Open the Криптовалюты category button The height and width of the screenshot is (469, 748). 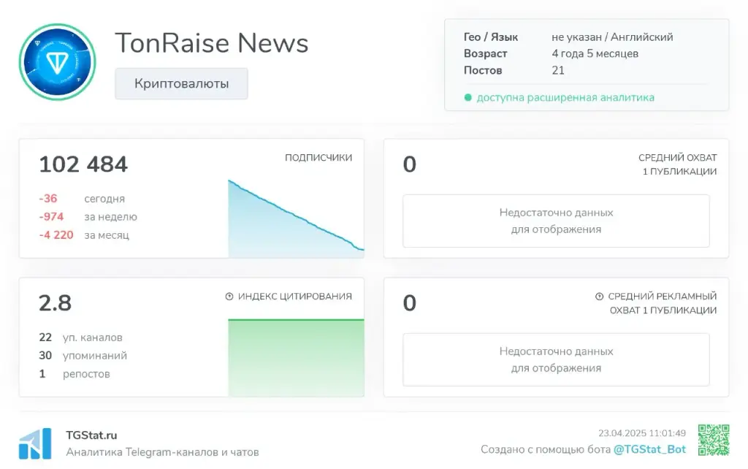tap(181, 83)
